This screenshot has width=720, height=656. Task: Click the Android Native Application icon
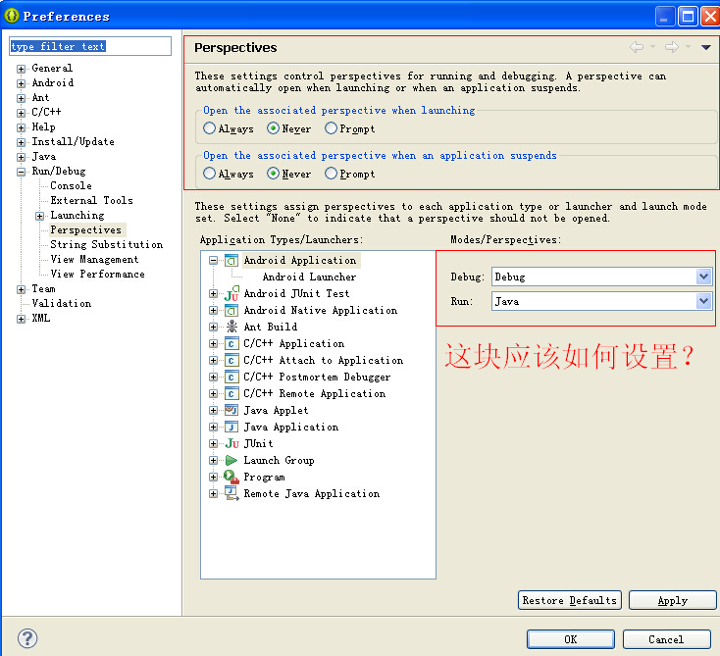coord(231,311)
